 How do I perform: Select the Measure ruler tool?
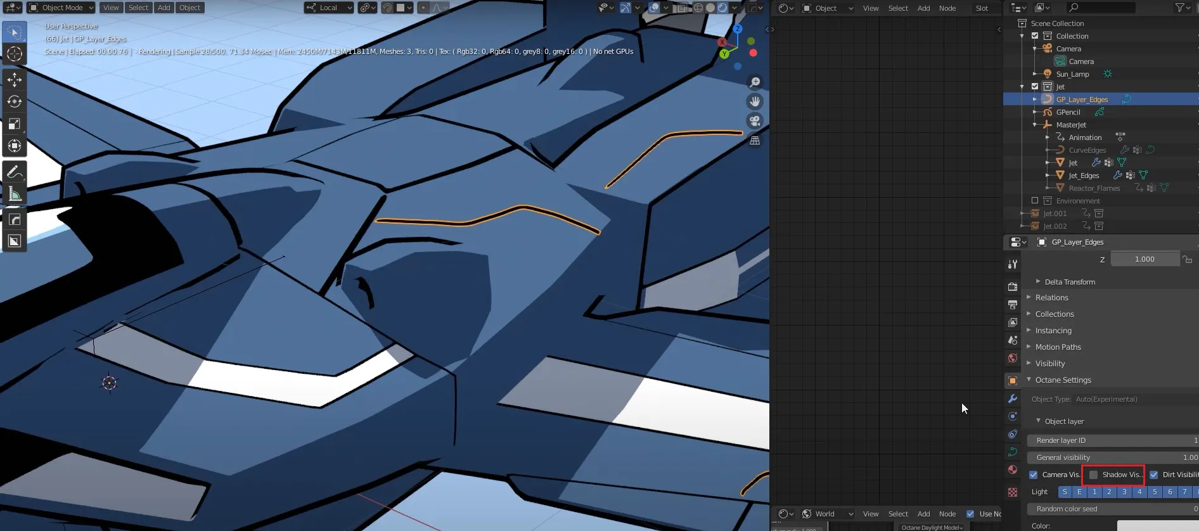(14, 195)
